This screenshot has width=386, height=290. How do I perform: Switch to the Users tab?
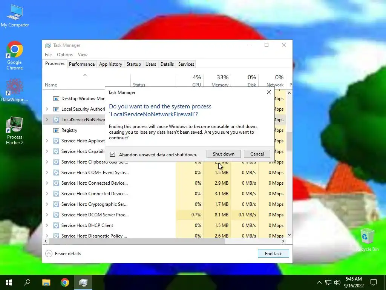tap(151, 64)
